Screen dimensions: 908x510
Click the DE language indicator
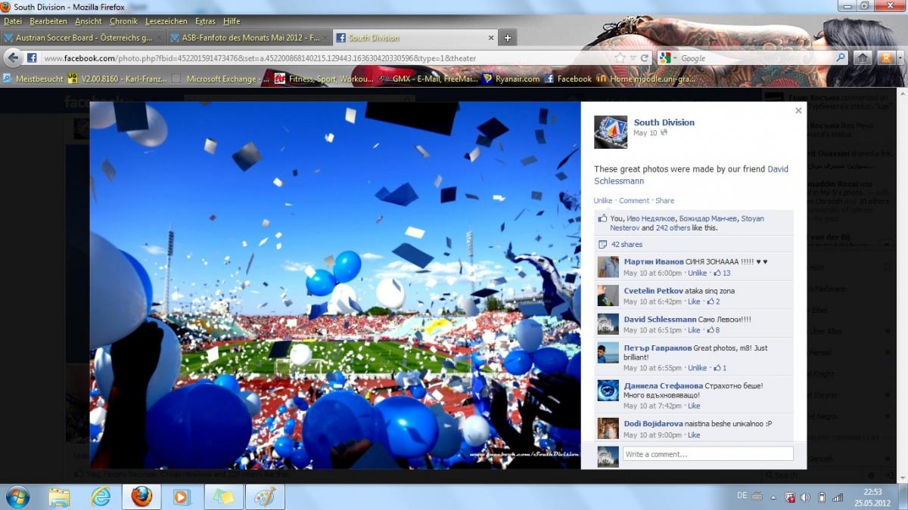coord(742,495)
